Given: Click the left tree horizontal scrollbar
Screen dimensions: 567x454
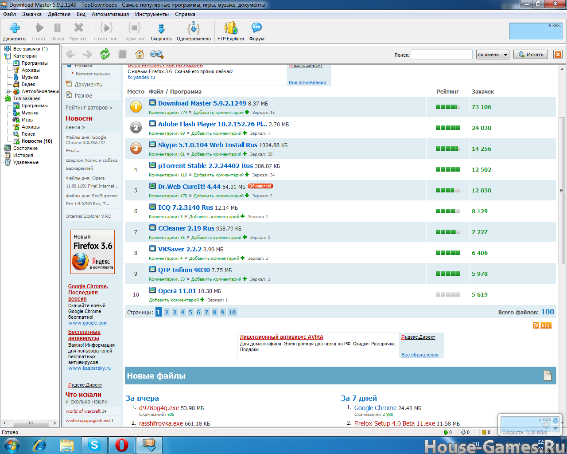Looking at the screenshot, I should (x=31, y=423).
